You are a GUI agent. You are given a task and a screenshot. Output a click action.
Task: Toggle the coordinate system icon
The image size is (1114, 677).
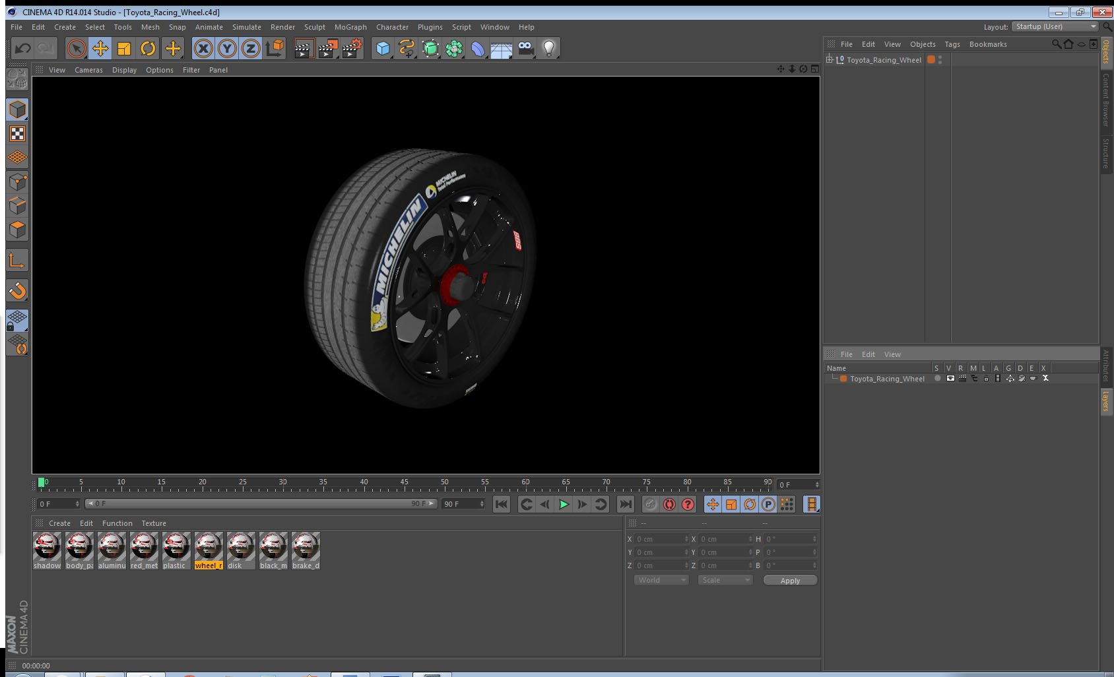pyautogui.click(x=275, y=48)
